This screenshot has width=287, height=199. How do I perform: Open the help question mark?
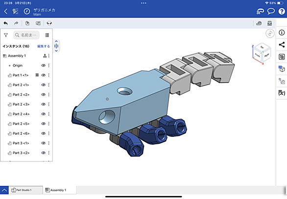tap(282, 11)
